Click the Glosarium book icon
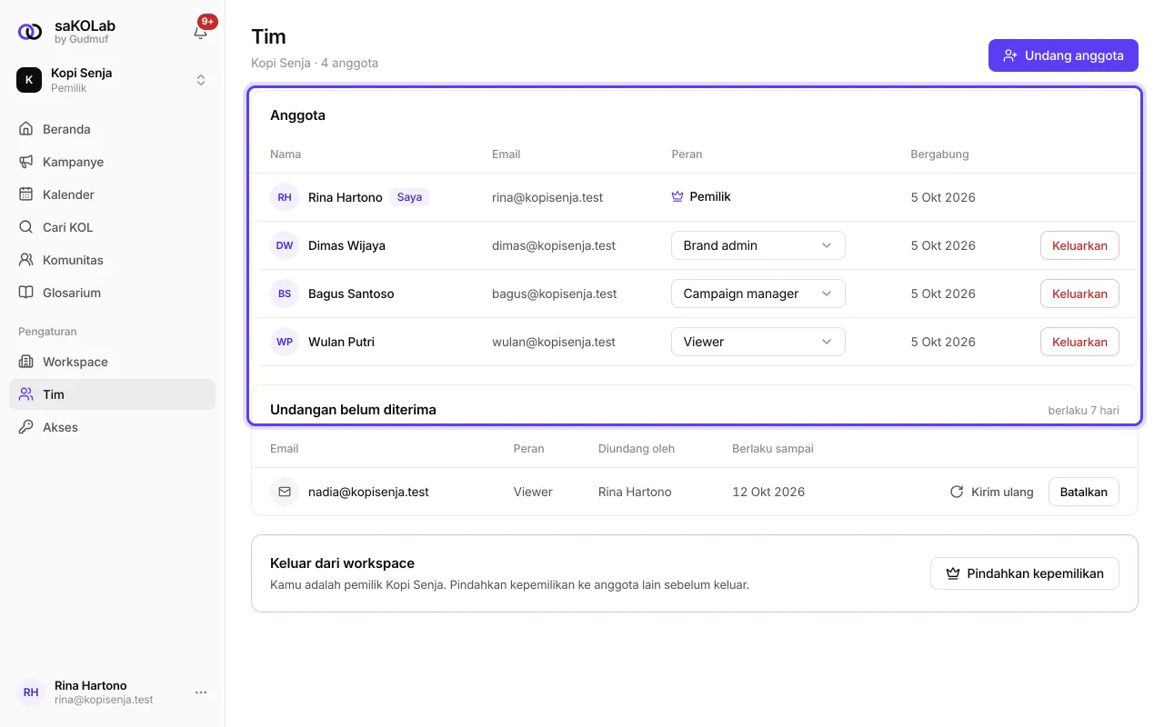The image size is (1164, 727). click(x=26, y=293)
